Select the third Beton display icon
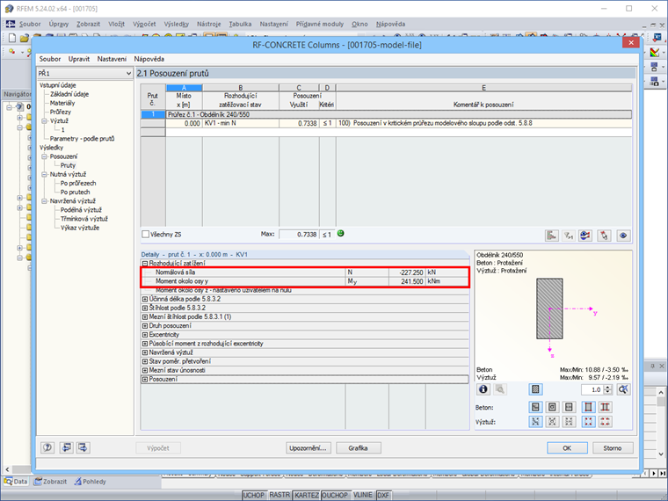This screenshot has height=501, width=668. click(x=569, y=407)
